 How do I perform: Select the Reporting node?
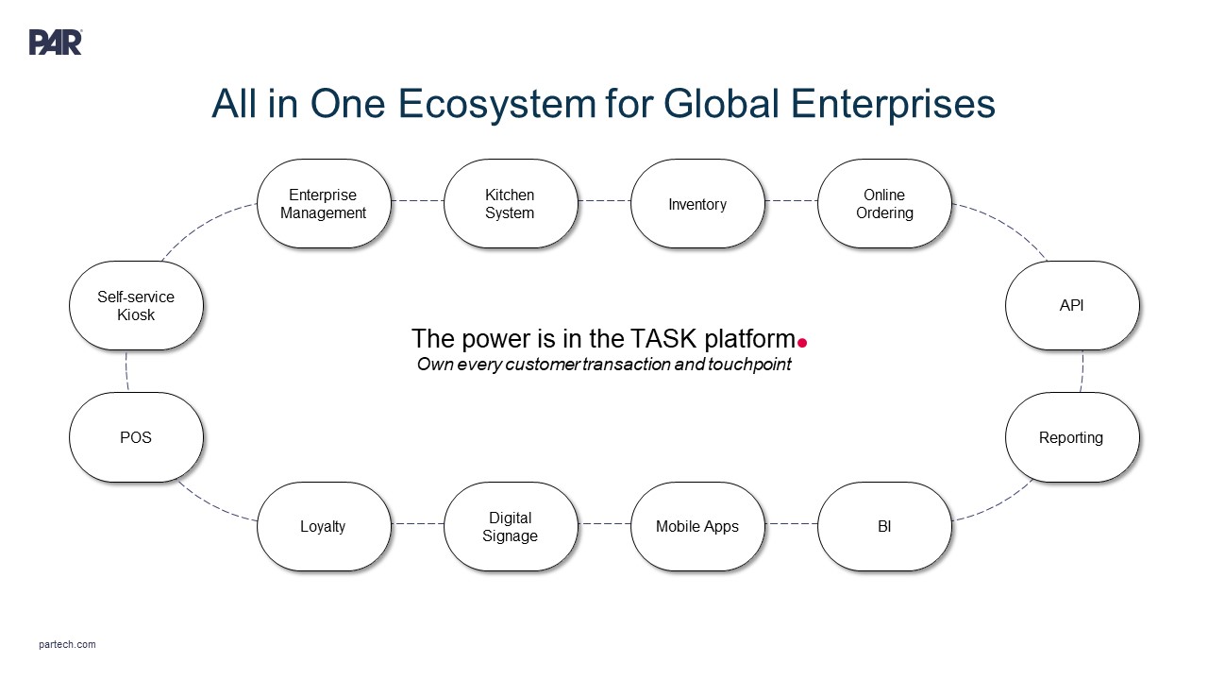[x=1071, y=437]
